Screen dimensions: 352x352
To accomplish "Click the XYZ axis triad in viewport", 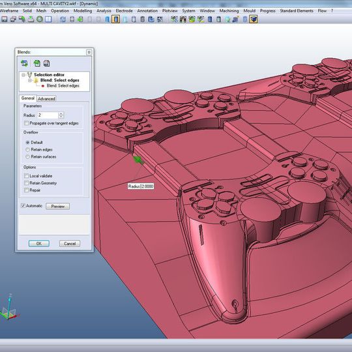I will [x=8, y=308].
